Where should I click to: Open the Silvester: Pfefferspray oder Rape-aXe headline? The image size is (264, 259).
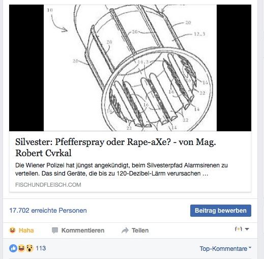[x=115, y=148]
